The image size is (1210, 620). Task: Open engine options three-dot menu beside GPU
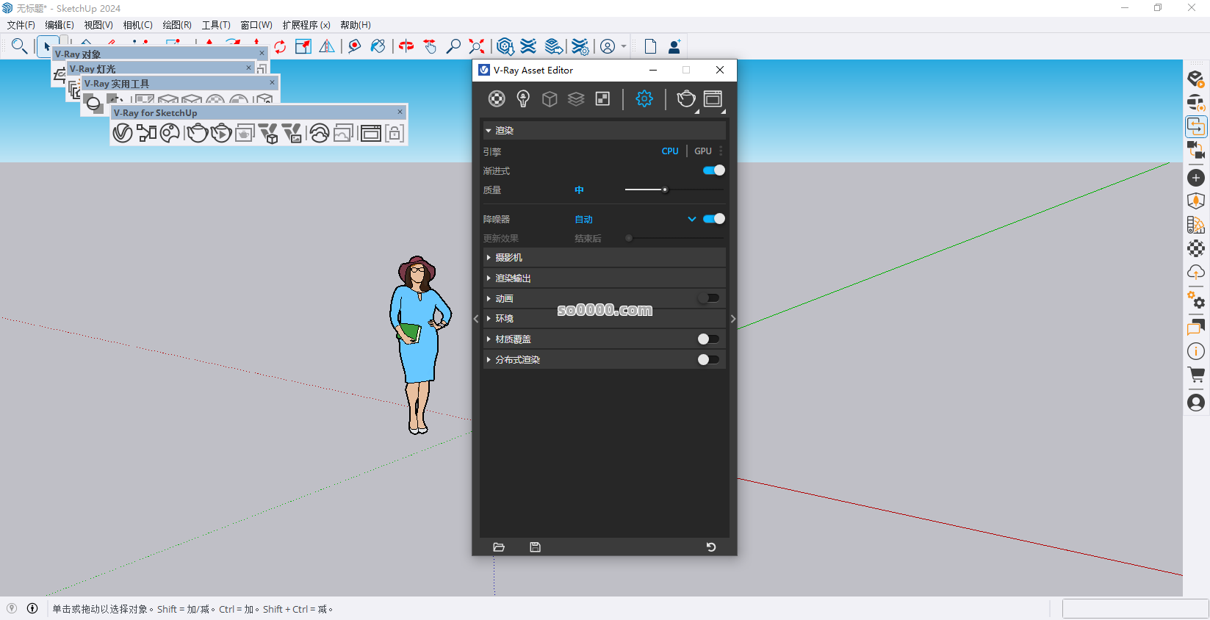(x=721, y=151)
